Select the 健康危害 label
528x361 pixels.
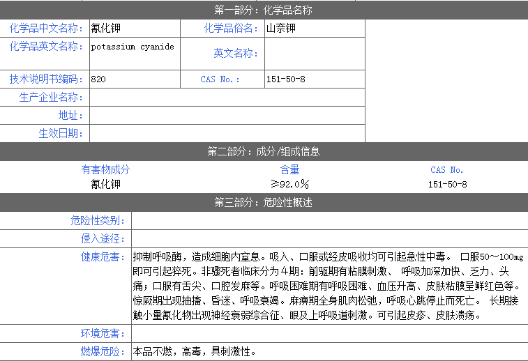(x=103, y=256)
